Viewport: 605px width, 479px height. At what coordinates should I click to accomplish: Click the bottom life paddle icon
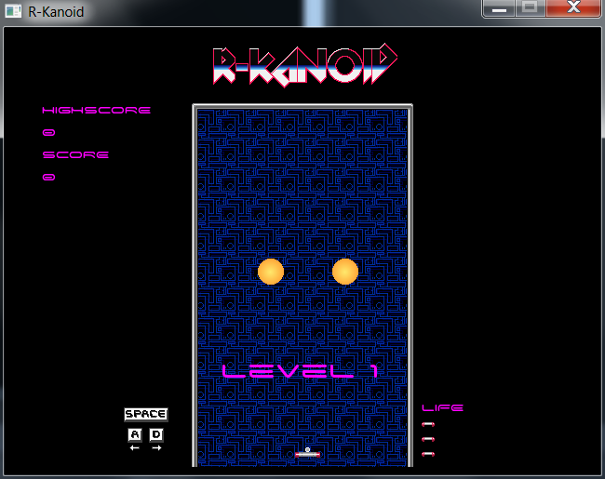[428, 454]
